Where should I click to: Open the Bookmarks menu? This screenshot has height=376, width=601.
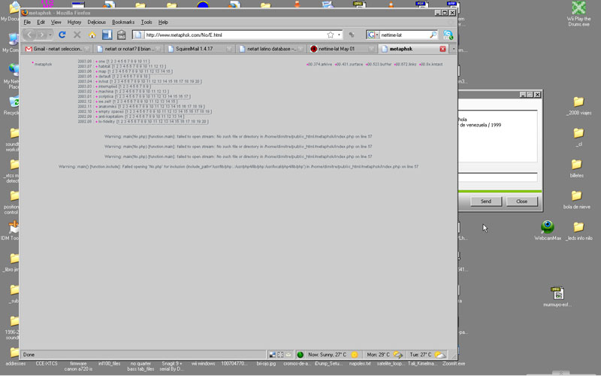click(x=122, y=23)
